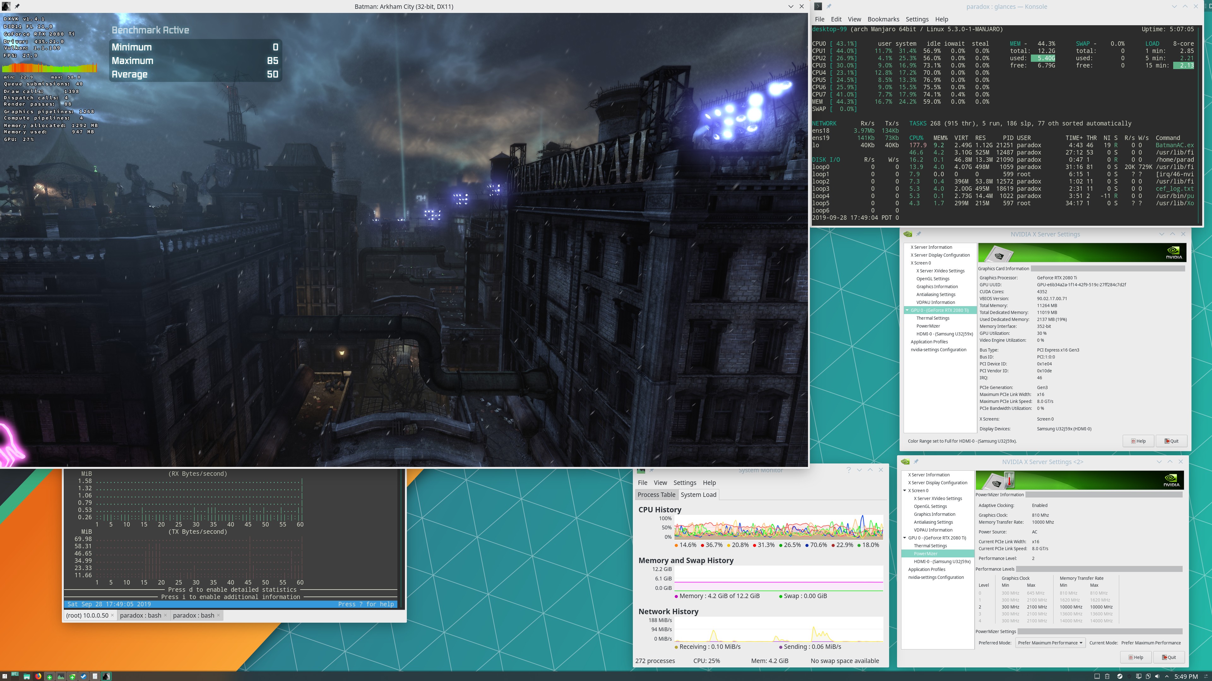This screenshot has height=681, width=1212.
Task: Expand hidden system tray icons arrow
Action: [x=1166, y=676]
